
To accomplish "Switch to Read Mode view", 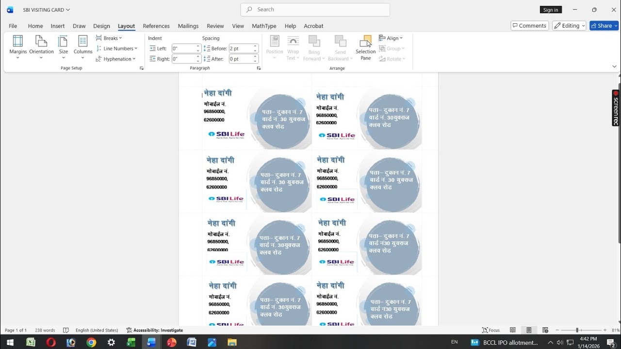I will 513,330.
